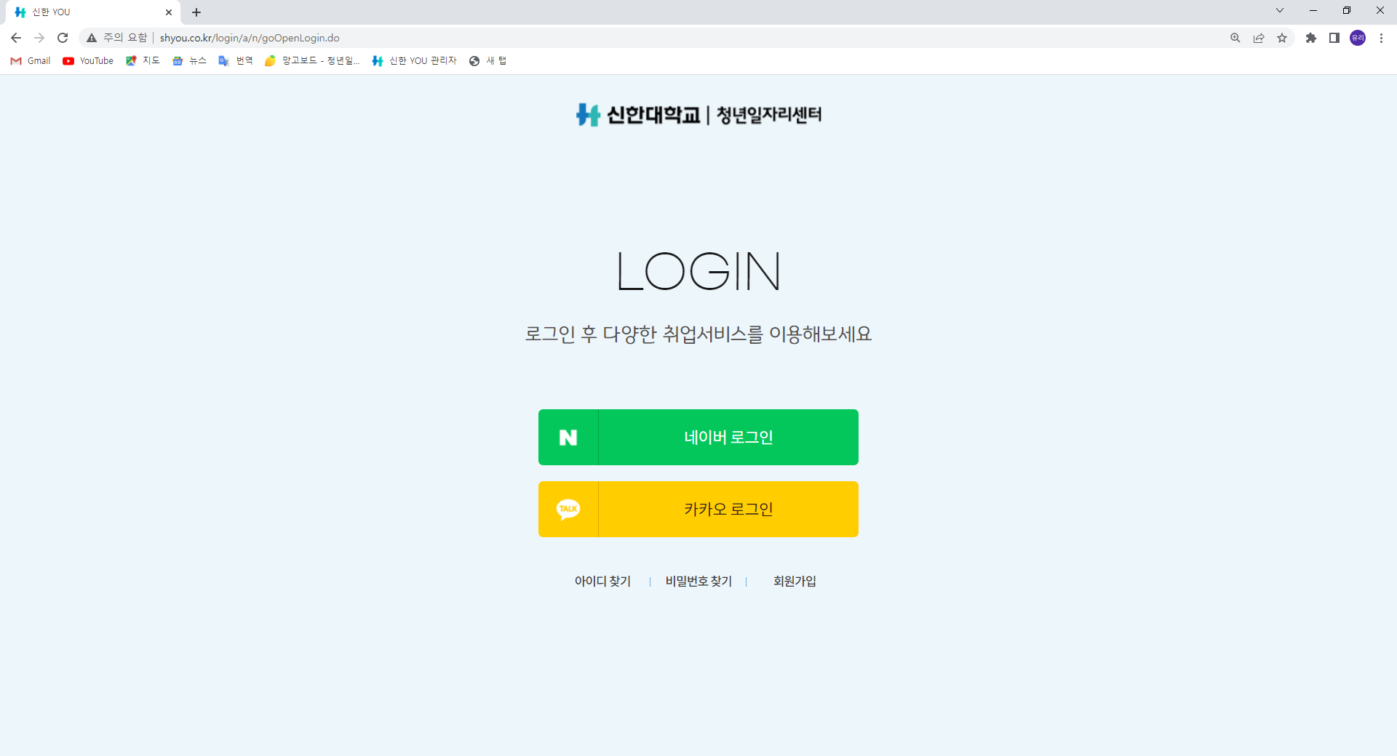Open the 망고보드 bookmark
The width and height of the screenshot is (1397, 756).
[x=312, y=61]
